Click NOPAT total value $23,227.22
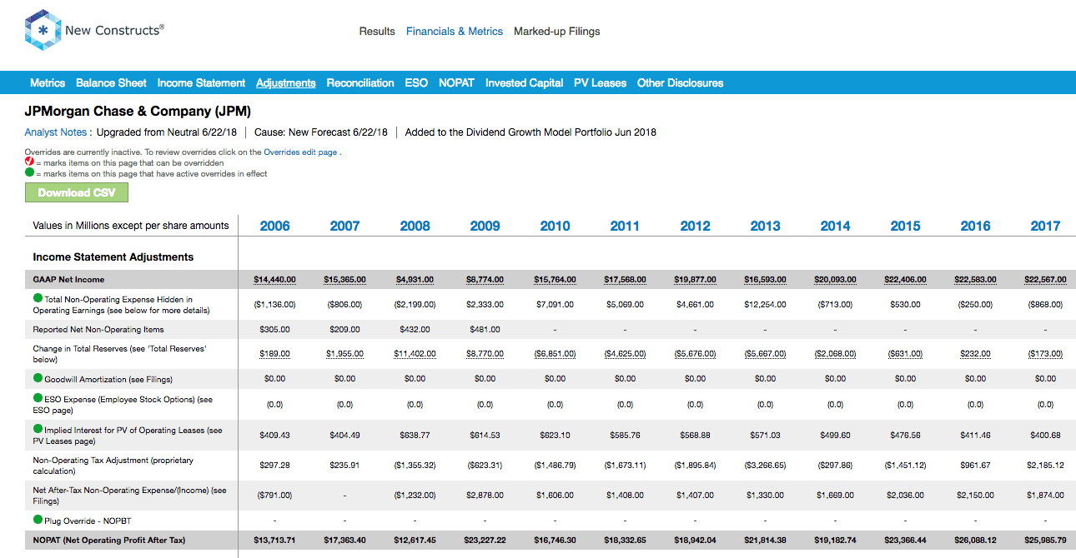The width and height of the screenshot is (1076, 558). point(485,541)
